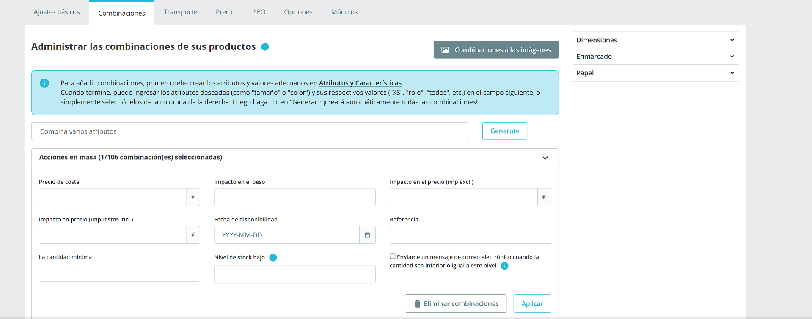Click the Aplicar button

(532, 304)
